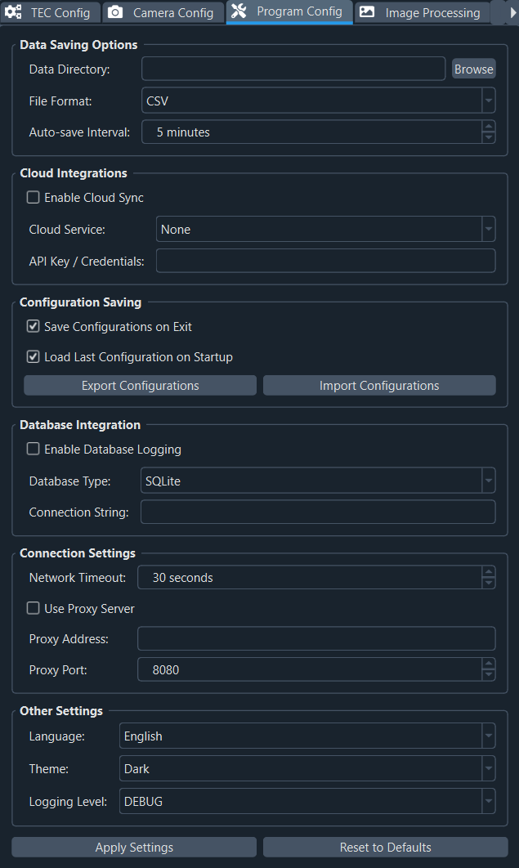Click the camera icon on Camera Config tab
Image resolution: width=519 pixels, height=868 pixels.
[x=115, y=12]
